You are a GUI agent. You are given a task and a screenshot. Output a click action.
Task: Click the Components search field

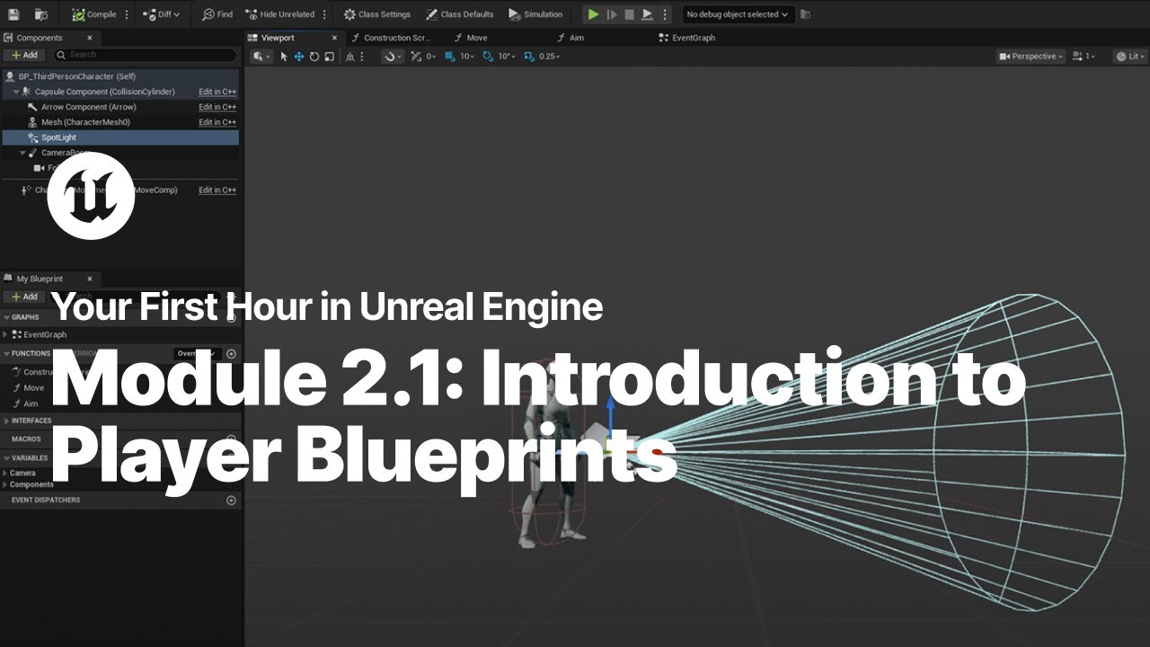coord(146,55)
